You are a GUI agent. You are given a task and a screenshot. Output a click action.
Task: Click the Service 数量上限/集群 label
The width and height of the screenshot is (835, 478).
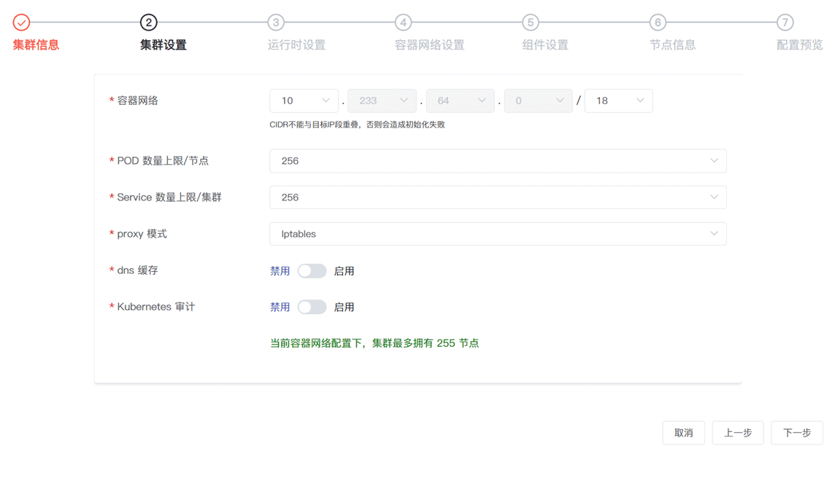[169, 197]
